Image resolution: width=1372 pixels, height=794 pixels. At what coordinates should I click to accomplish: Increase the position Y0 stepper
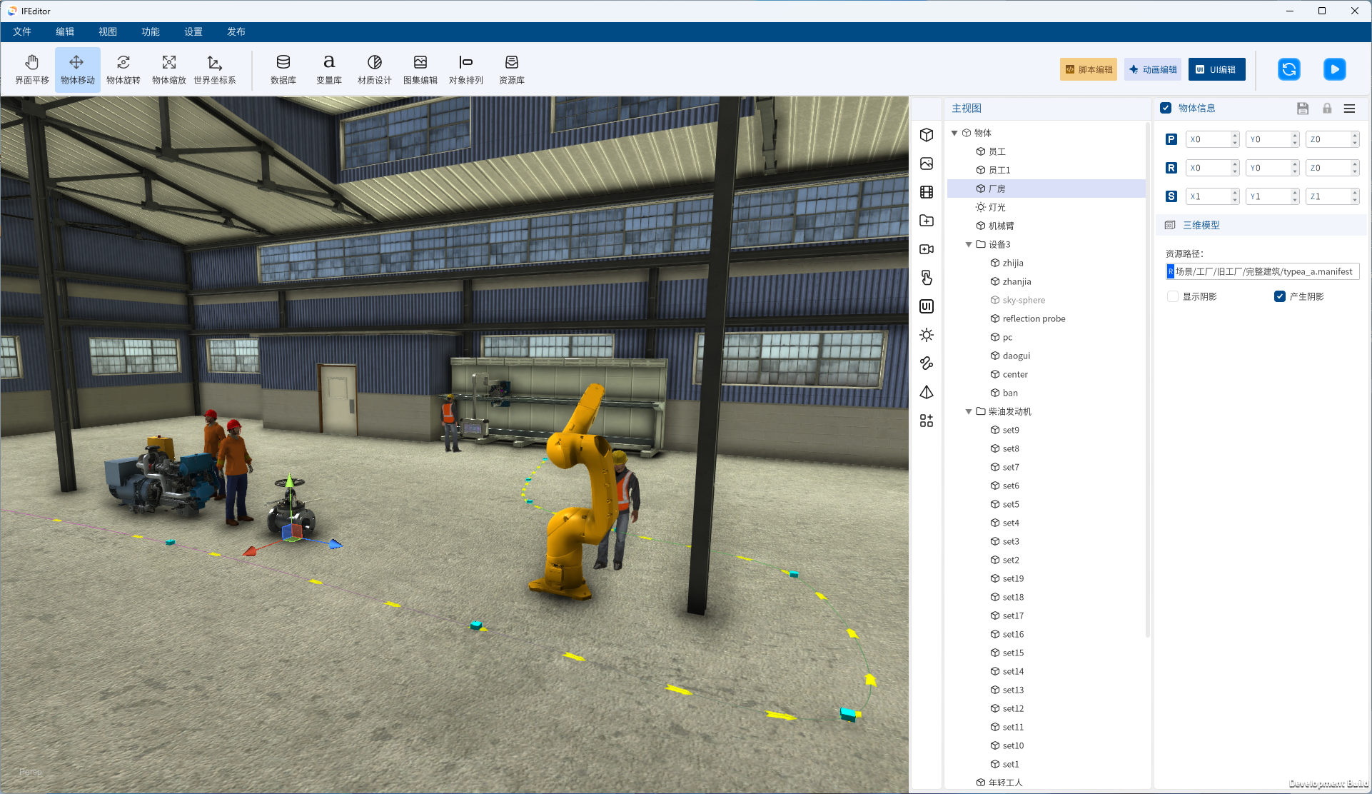click(x=1295, y=136)
